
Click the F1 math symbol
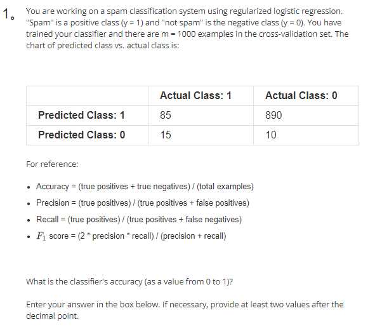(x=41, y=236)
